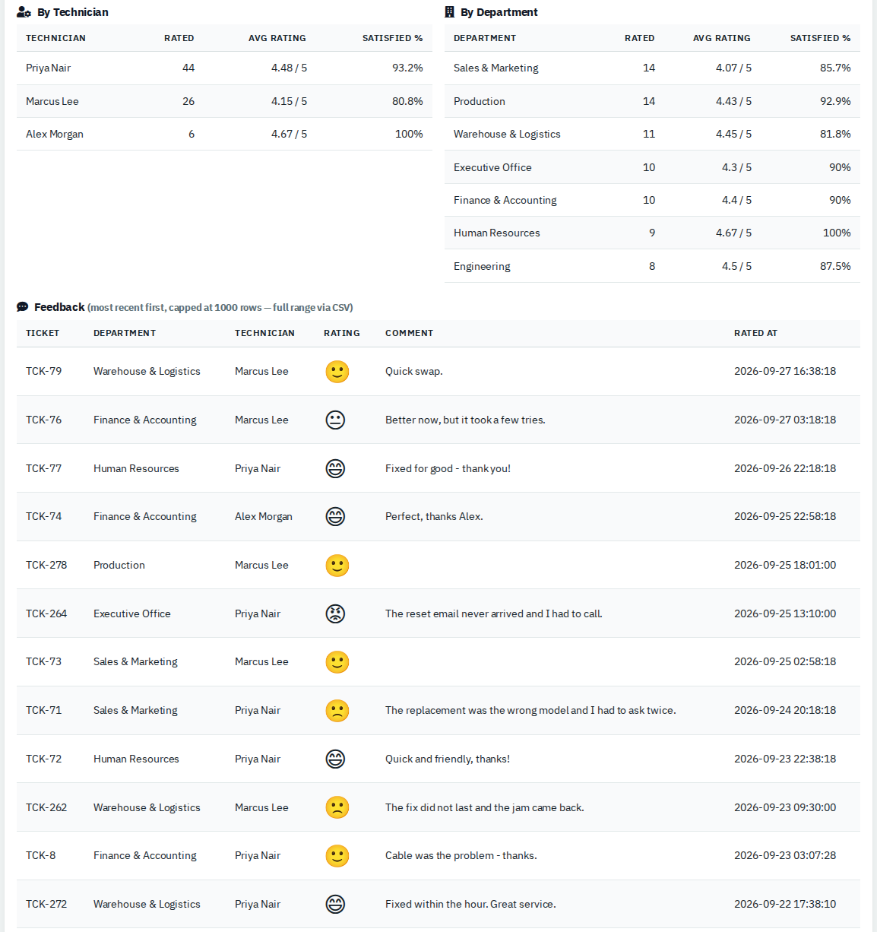877x932 pixels.
Task: Click the reset email never arrived comment
Action: pyautogui.click(x=494, y=613)
